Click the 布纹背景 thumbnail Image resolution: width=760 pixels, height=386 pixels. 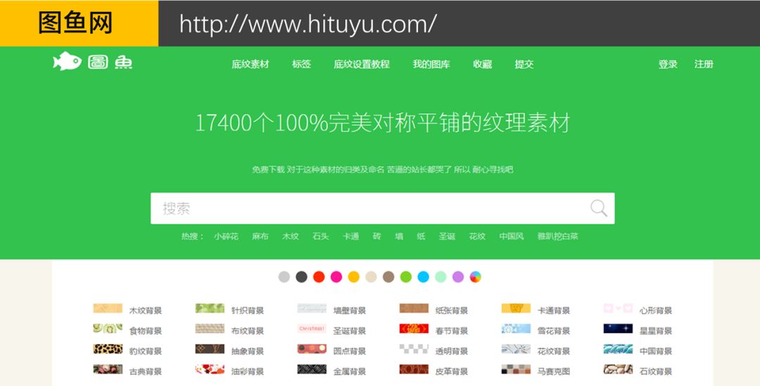(210, 329)
